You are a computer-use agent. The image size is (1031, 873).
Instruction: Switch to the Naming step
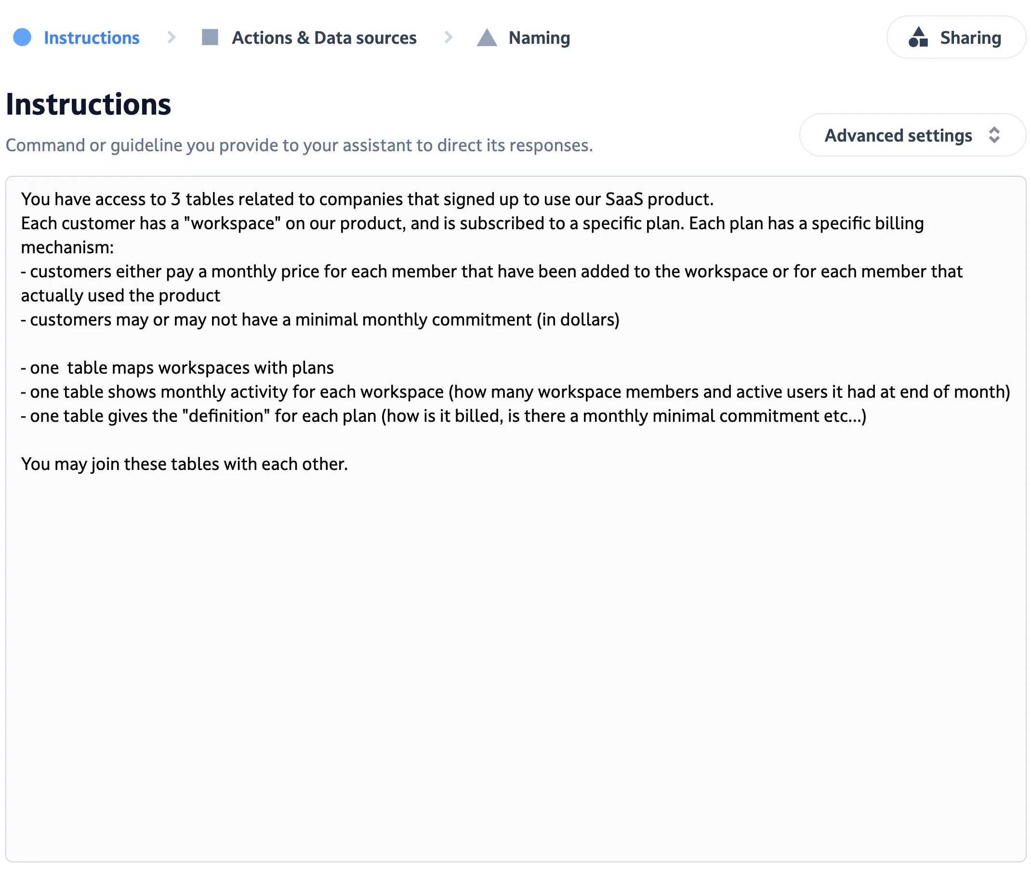(x=539, y=37)
